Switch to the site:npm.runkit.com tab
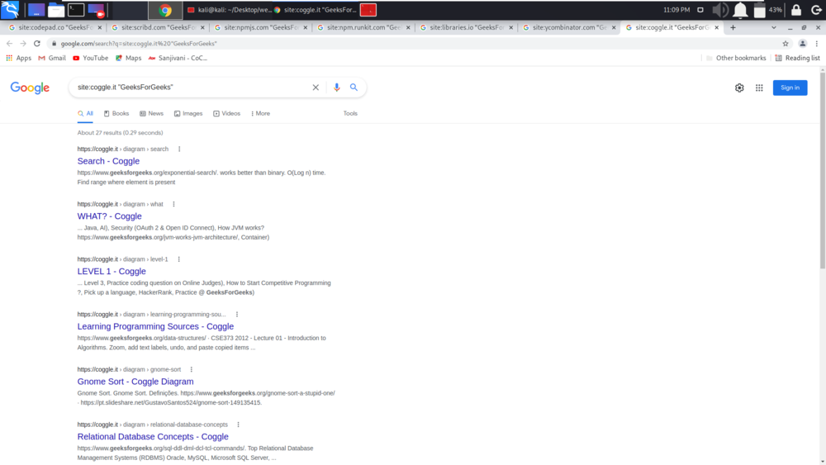826x465 pixels. (363, 27)
